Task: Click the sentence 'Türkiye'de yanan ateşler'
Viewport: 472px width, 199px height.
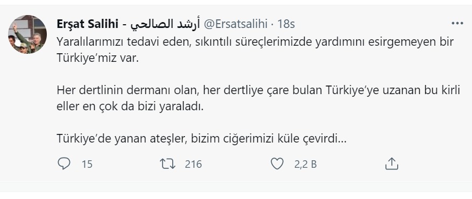Action: 122,139
